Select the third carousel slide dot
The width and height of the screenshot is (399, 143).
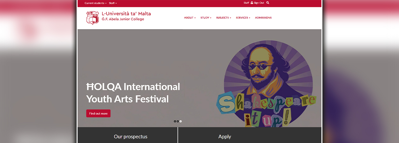tap(181, 121)
